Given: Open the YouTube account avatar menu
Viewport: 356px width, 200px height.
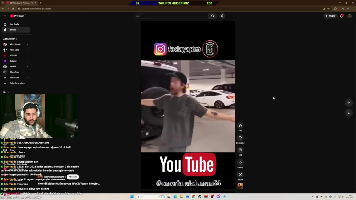Looking at the screenshot, I should point(350,16).
